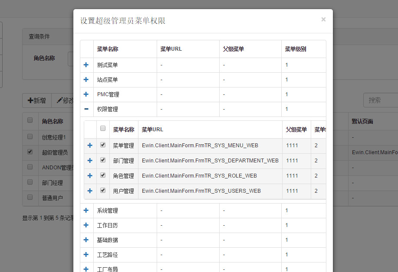Click plus icon next to 部门管理
The image size is (398, 272).
pos(90,161)
